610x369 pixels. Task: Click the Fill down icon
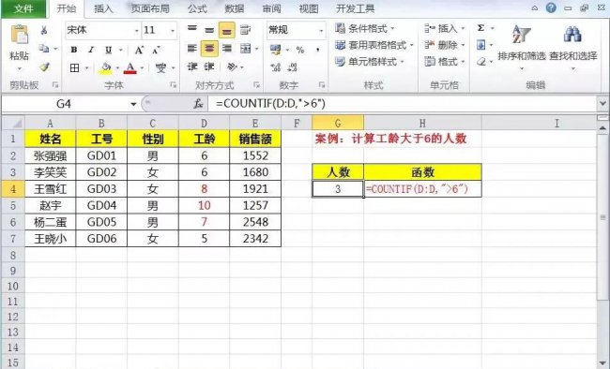pyautogui.click(x=481, y=45)
